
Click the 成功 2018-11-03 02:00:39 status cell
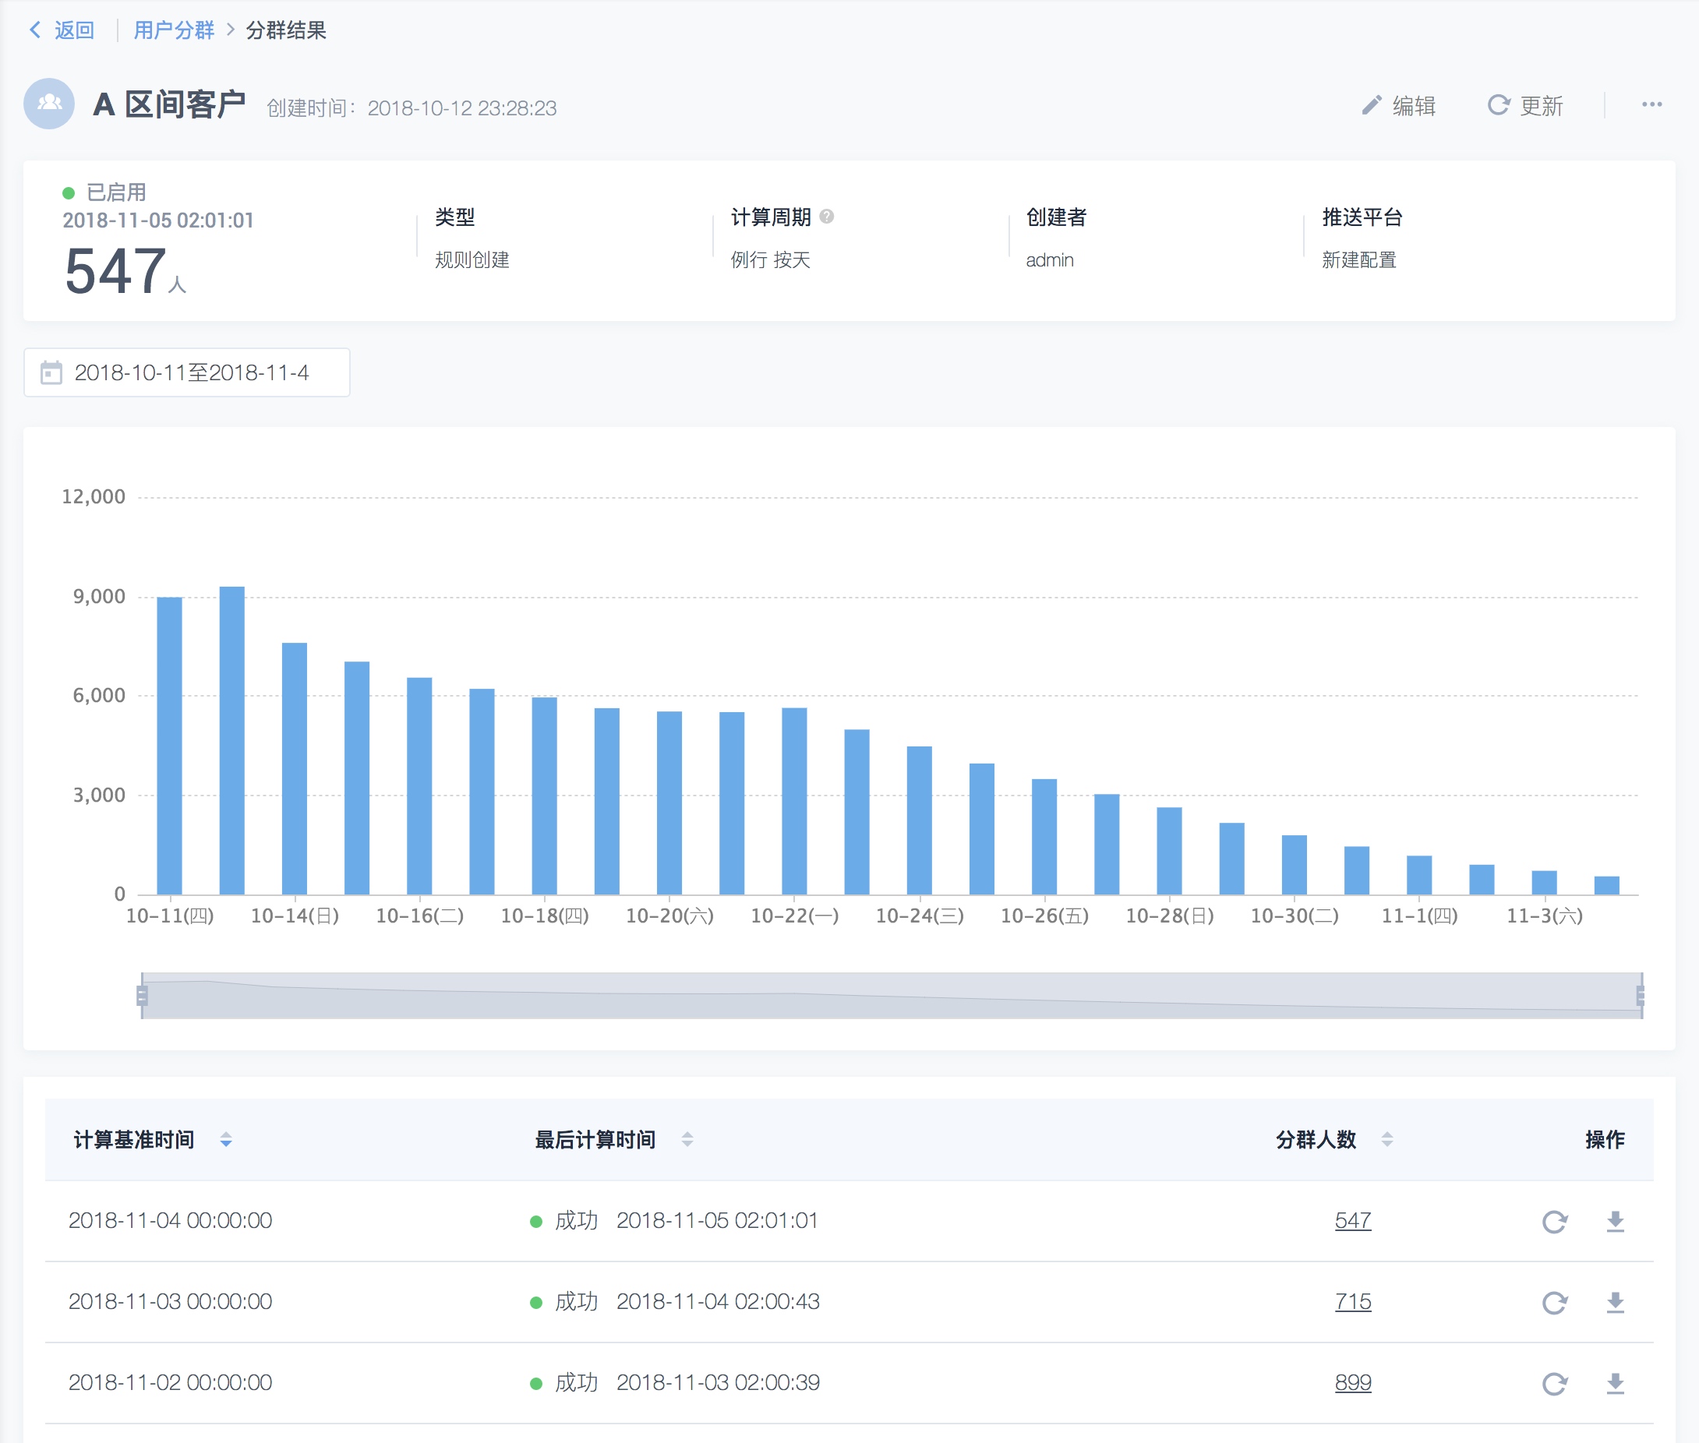click(675, 1382)
